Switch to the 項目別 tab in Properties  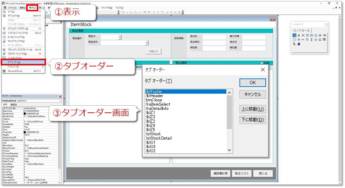tap(13, 105)
